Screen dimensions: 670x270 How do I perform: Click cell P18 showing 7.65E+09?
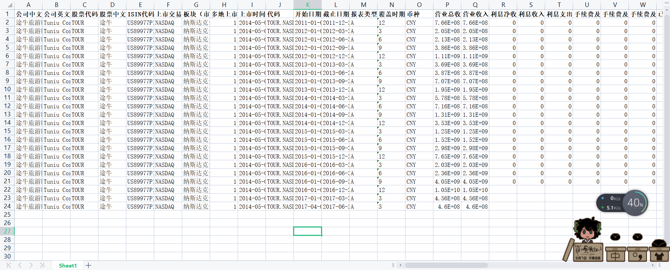[447, 156]
